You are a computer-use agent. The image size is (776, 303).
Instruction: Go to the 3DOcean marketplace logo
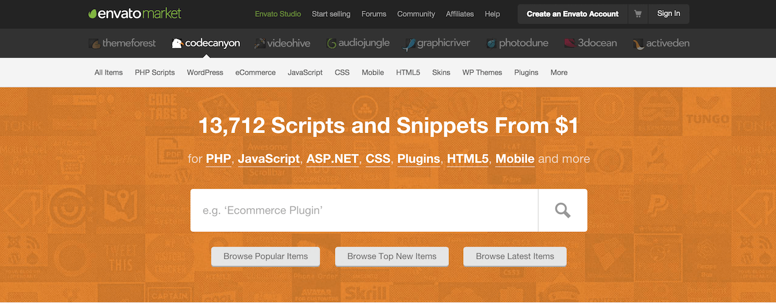point(590,43)
